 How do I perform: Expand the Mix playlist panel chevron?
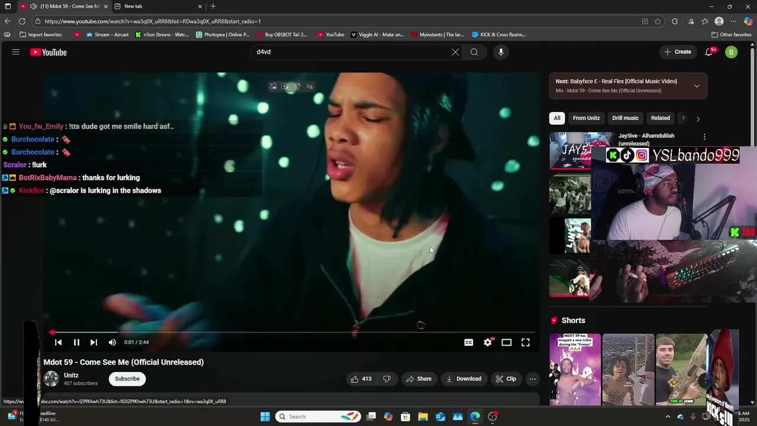pos(697,86)
